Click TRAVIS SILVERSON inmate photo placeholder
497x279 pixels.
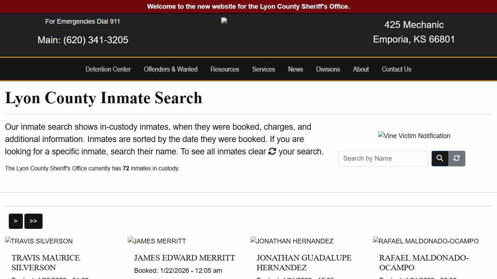(39, 241)
